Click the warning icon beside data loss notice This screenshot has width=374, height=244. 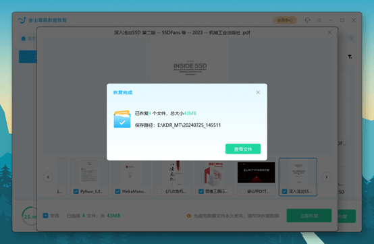188,216
